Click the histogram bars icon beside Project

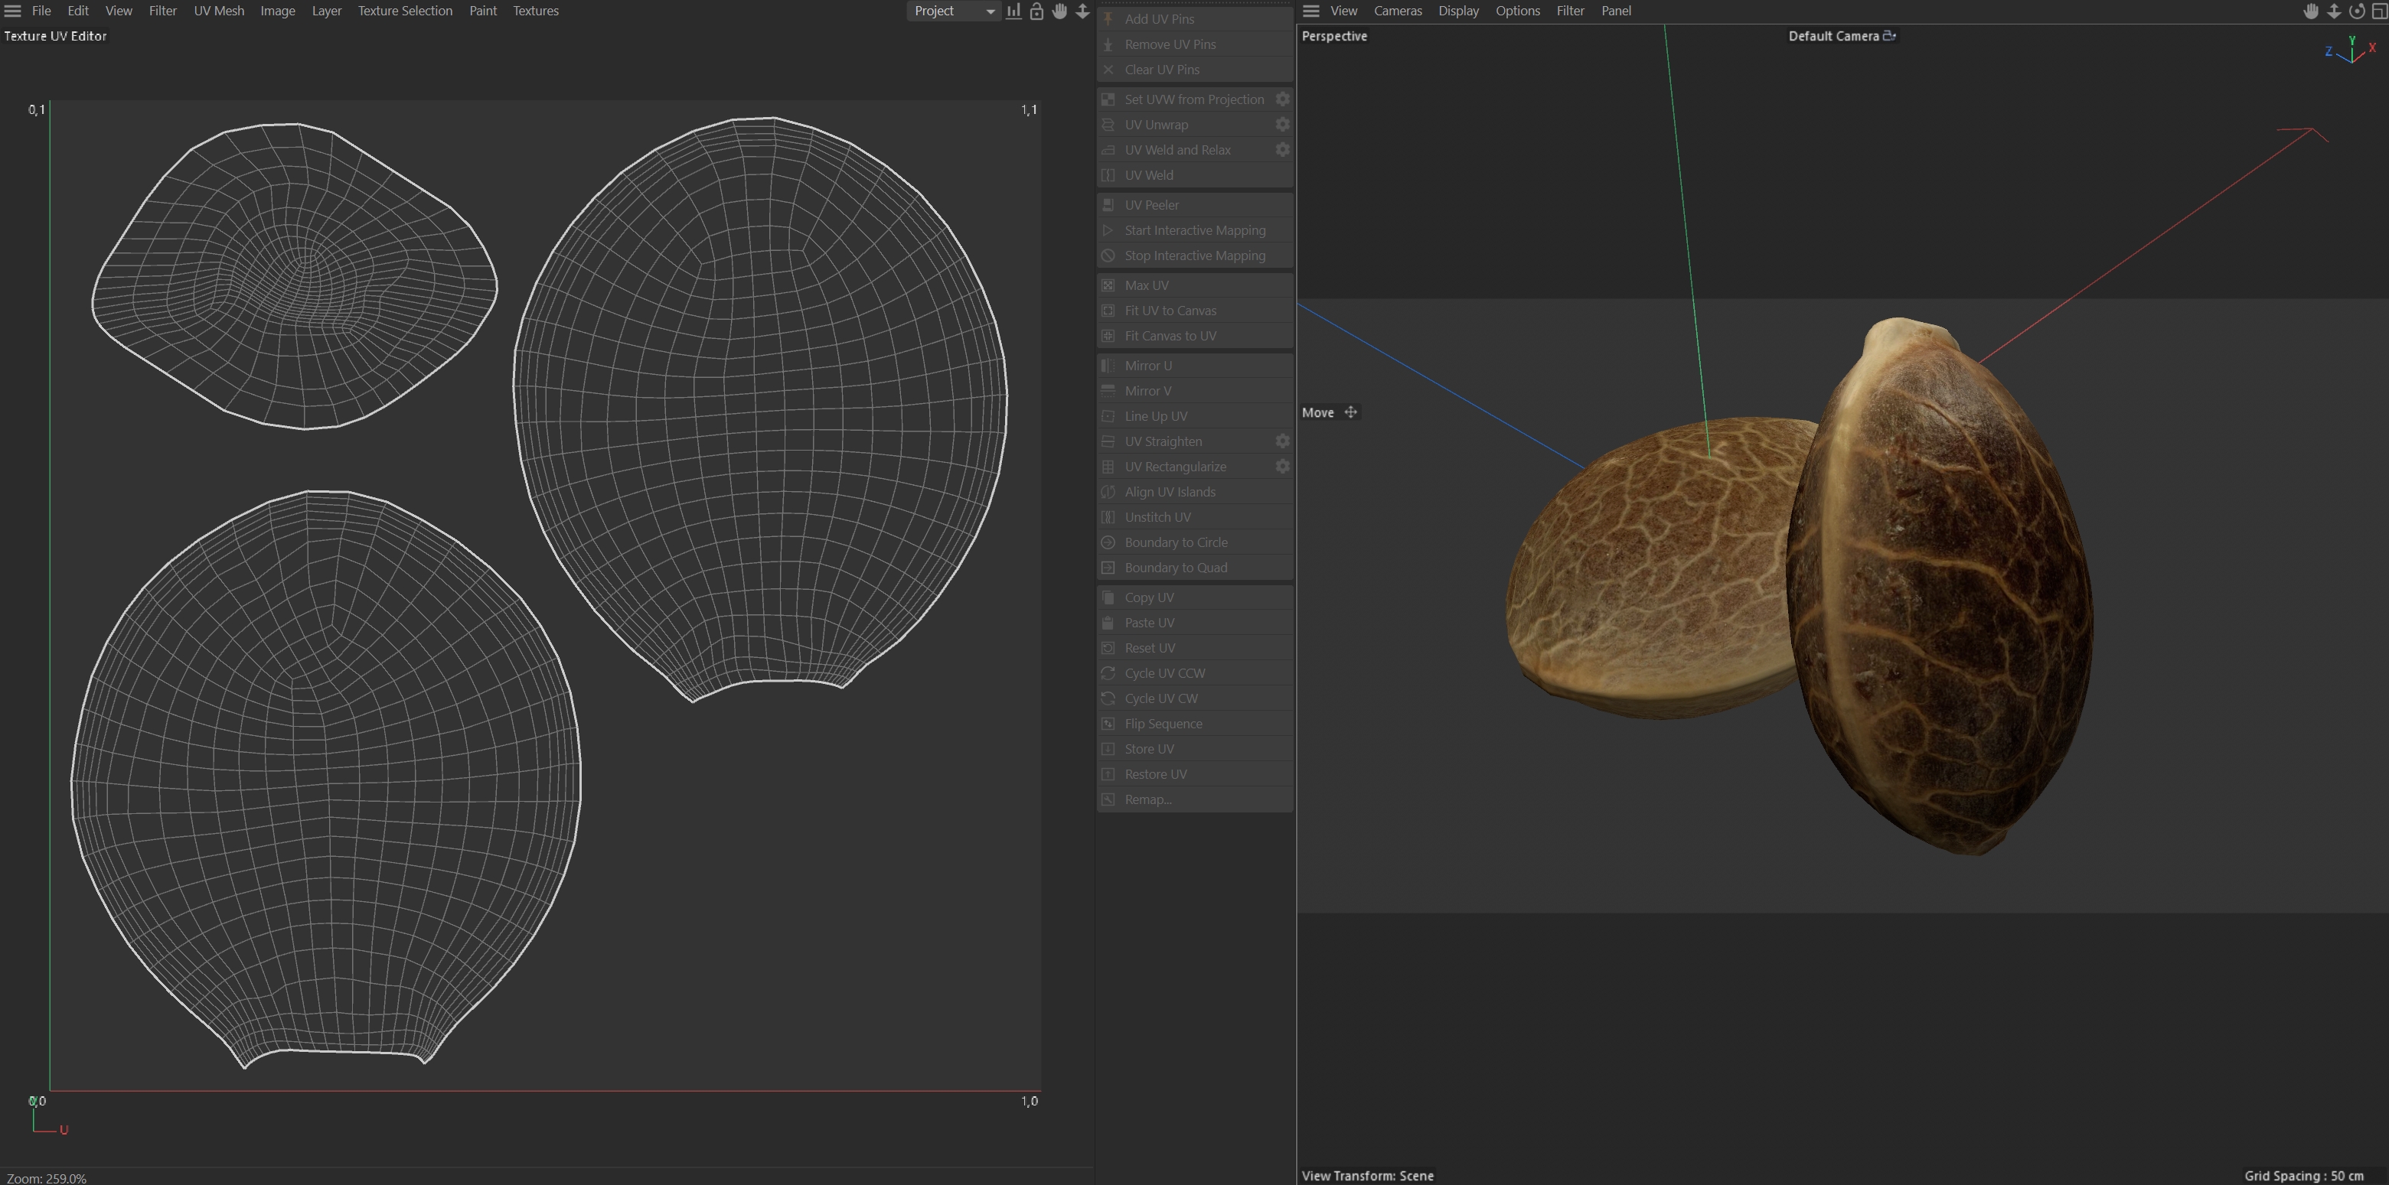coord(1013,11)
